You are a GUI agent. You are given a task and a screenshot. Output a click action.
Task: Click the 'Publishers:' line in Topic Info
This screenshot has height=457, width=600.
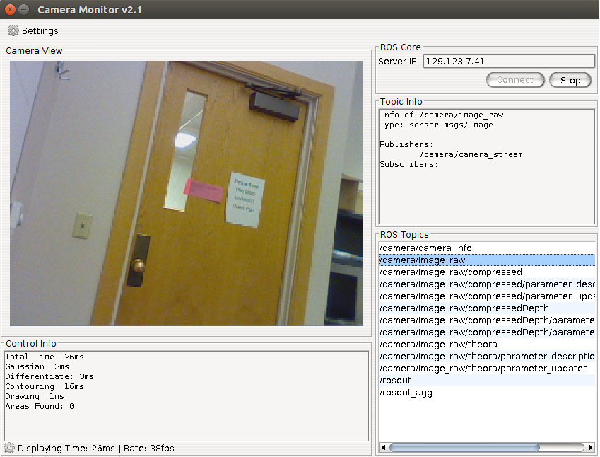[406, 144]
